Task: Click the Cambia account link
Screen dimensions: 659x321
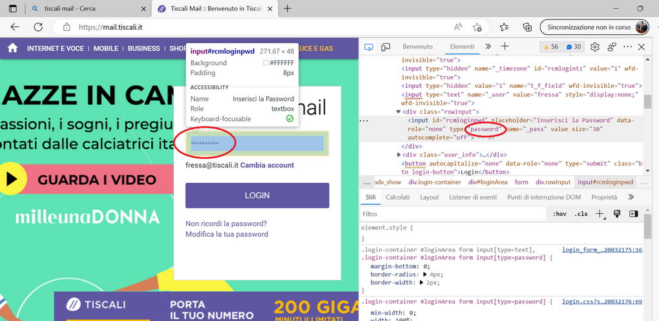Action: tap(267, 165)
